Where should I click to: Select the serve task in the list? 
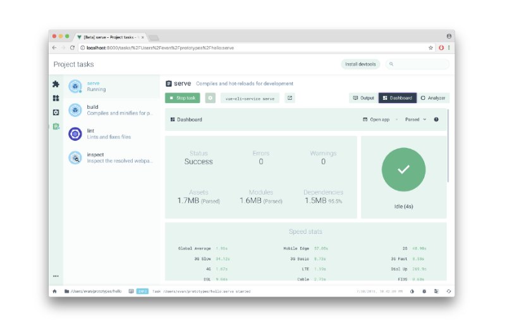coord(112,86)
